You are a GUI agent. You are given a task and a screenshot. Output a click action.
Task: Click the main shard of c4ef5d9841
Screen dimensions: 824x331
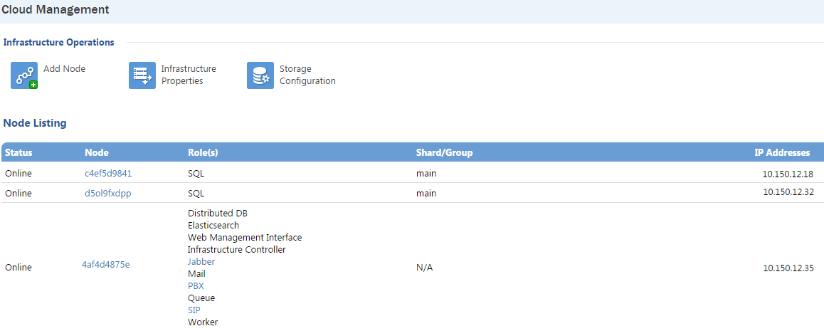426,174
